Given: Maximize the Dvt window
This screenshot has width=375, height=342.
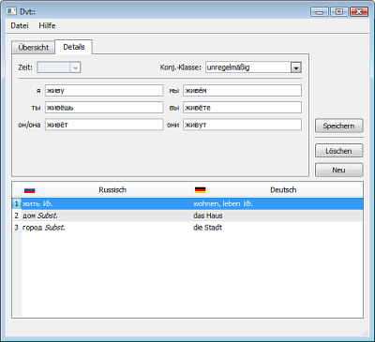Looking at the screenshot, I should coord(339,12).
